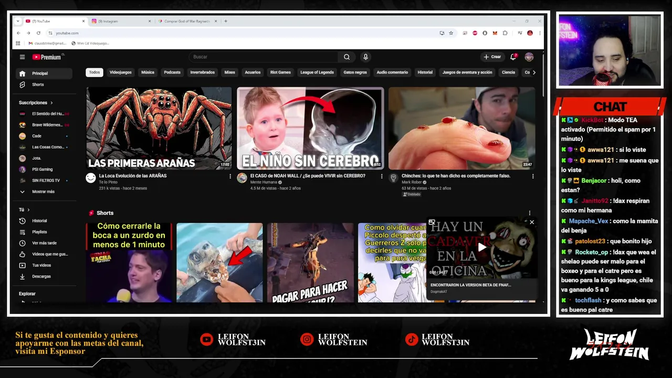
Task: Open Playlists in the sidebar
Action: pos(44,232)
